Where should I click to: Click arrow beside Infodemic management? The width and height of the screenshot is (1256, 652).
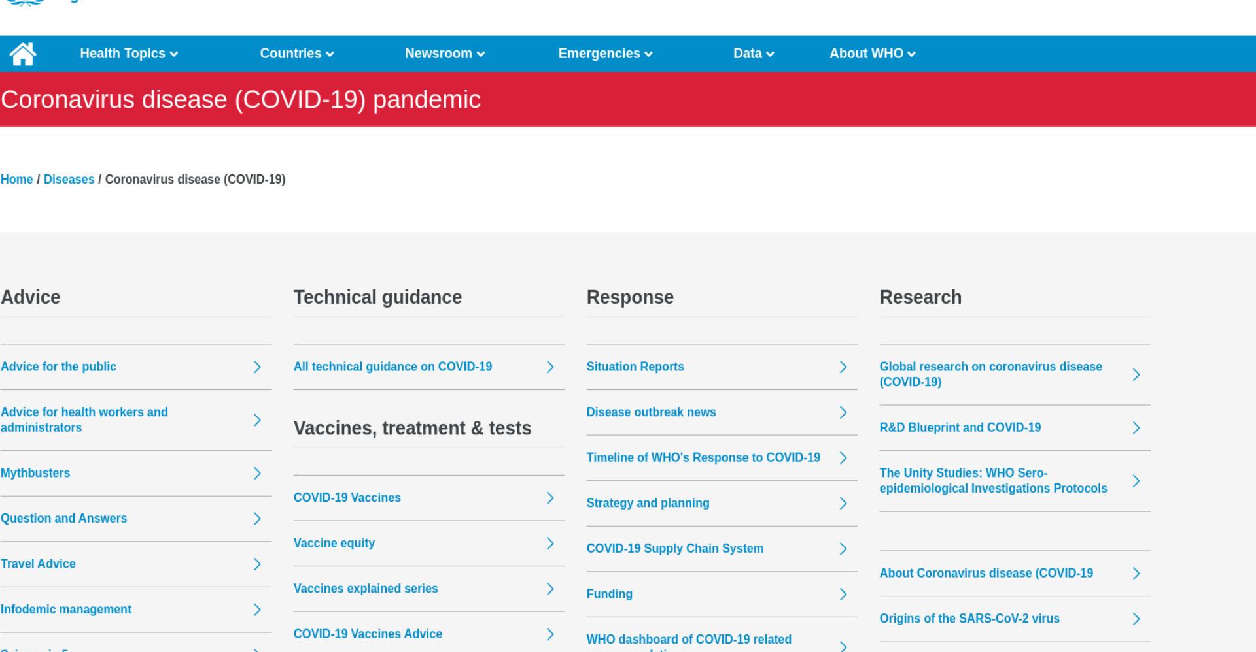(x=257, y=610)
